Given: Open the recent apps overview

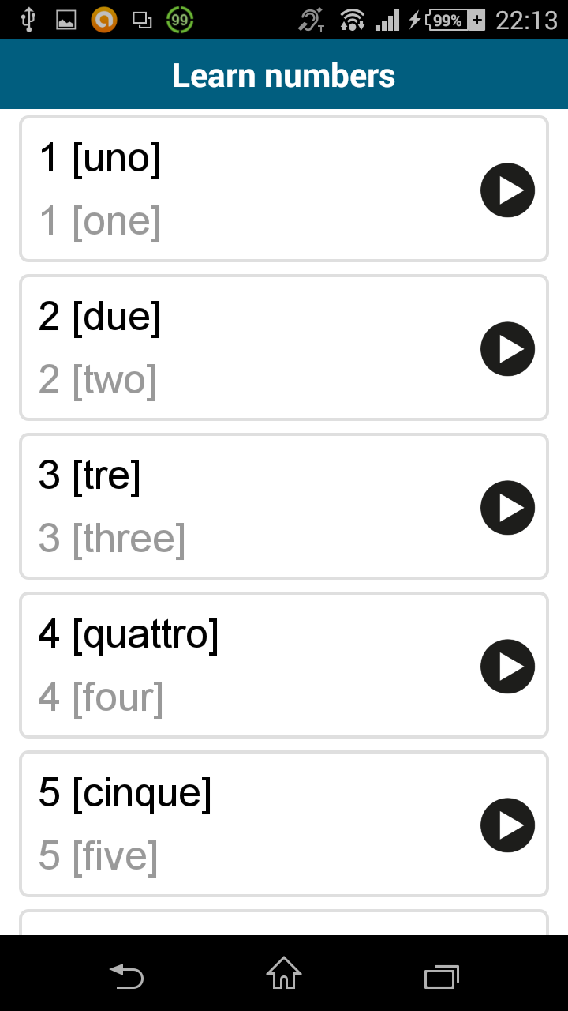Looking at the screenshot, I should [x=441, y=976].
